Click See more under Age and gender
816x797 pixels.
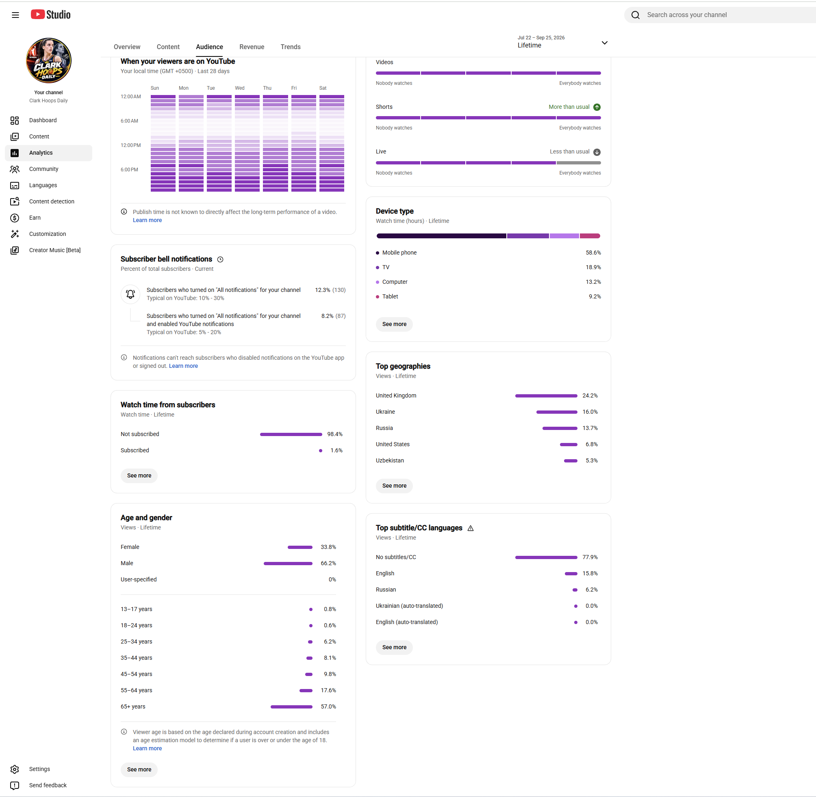pos(139,769)
